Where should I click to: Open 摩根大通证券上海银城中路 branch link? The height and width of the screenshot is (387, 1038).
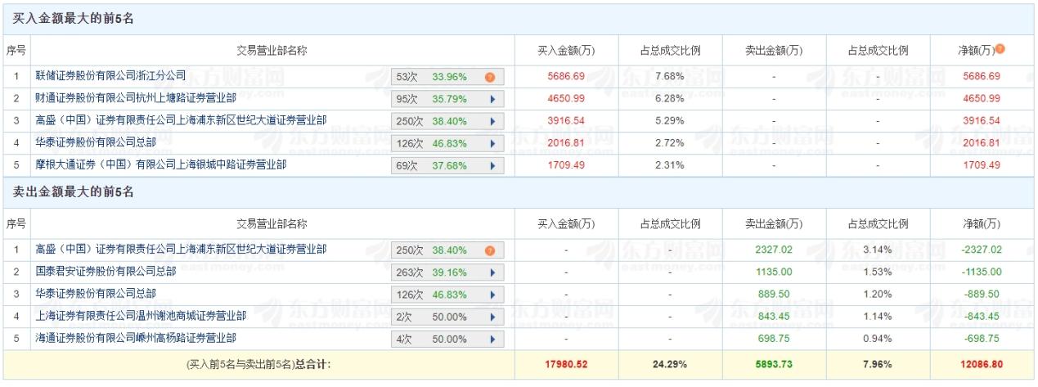(x=160, y=164)
